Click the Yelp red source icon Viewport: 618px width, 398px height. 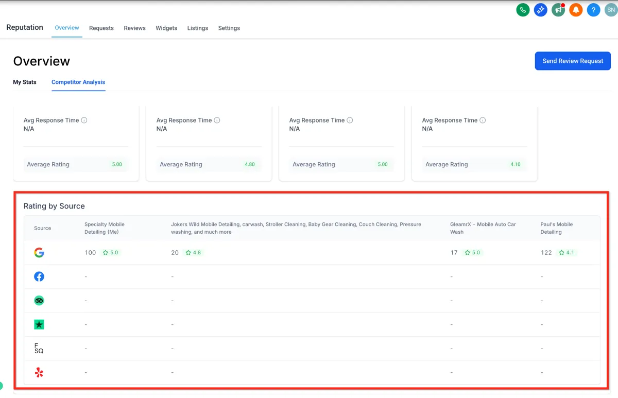[39, 372]
